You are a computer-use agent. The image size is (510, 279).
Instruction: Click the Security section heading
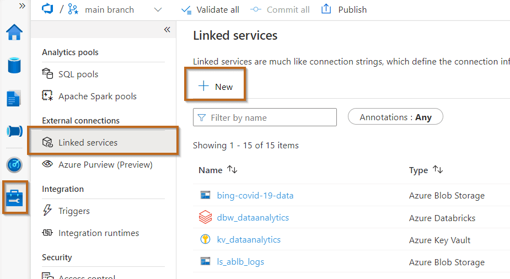(x=57, y=257)
